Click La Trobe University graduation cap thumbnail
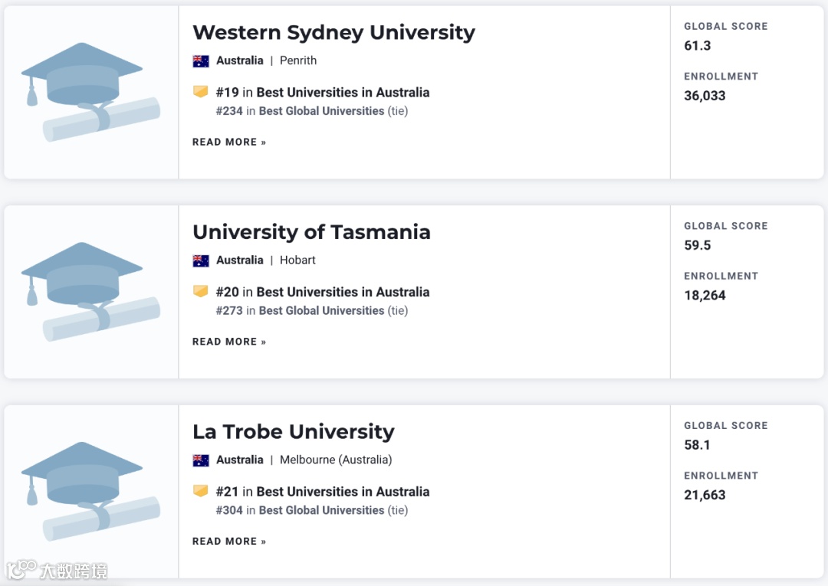 [x=90, y=492]
